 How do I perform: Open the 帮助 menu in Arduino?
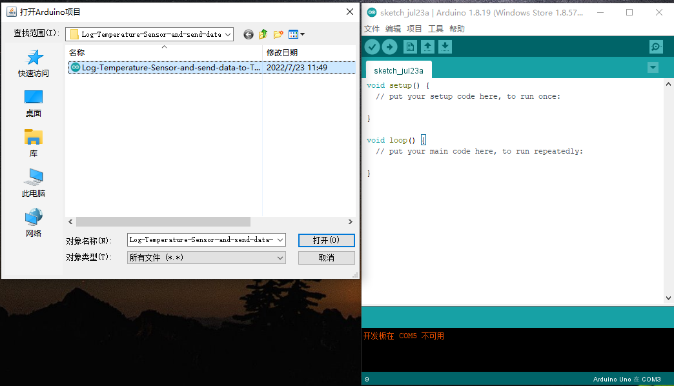[x=457, y=29]
